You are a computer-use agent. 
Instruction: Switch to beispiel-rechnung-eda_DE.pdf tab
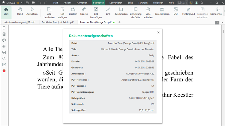[20, 22]
